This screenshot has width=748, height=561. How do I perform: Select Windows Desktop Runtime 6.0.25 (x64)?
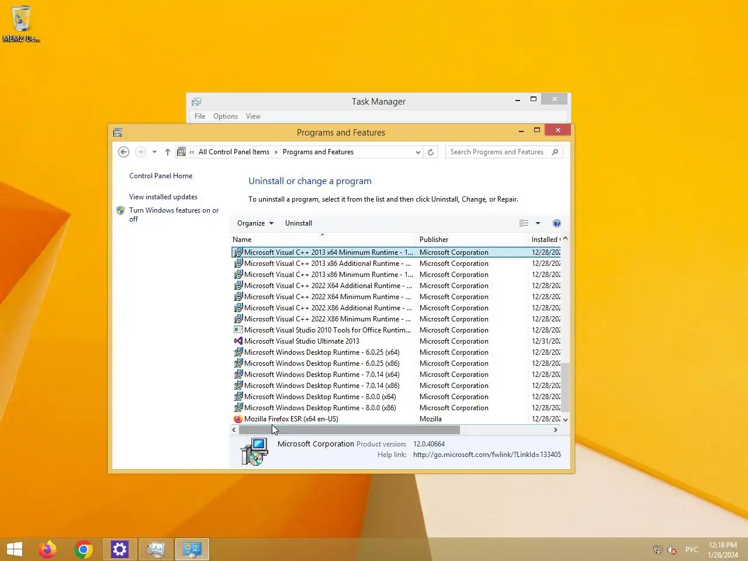coord(396,352)
